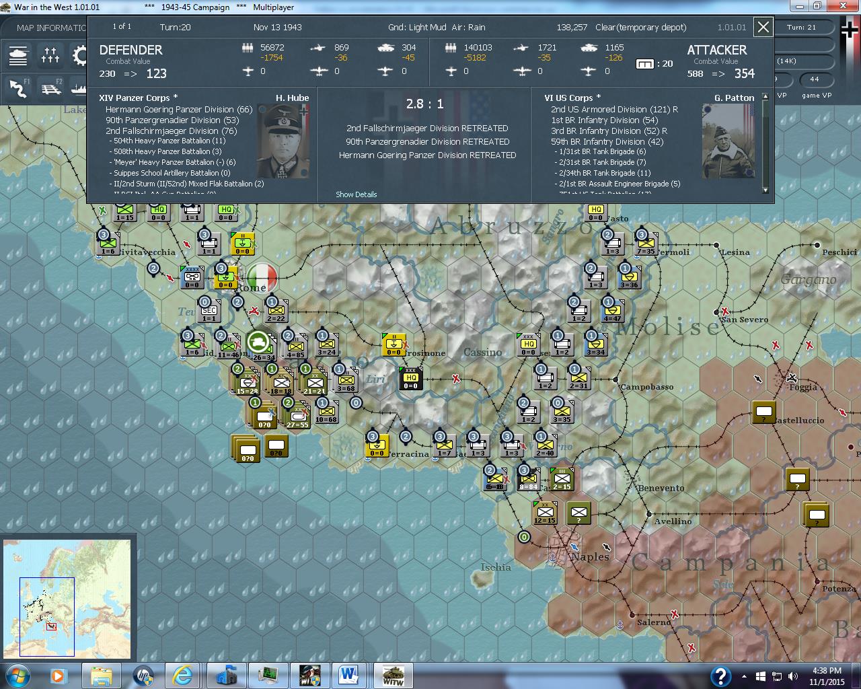The width and height of the screenshot is (861, 689).
Task: Select 1st BR Infantry Division (54) row
Action: [x=605, y=120]
